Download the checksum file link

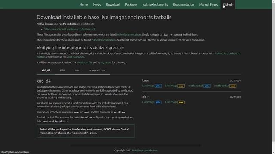85,62
